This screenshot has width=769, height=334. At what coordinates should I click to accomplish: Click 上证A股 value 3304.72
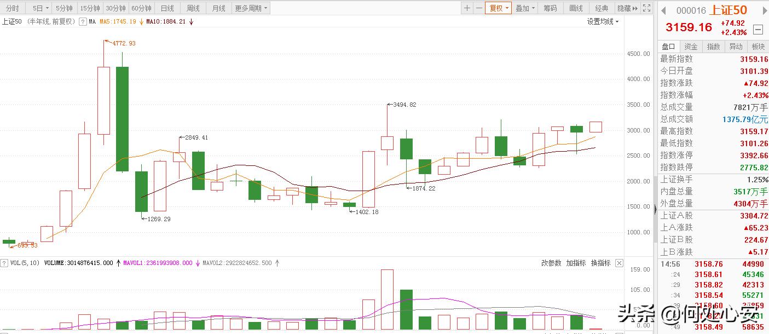[x=754, y=216]
